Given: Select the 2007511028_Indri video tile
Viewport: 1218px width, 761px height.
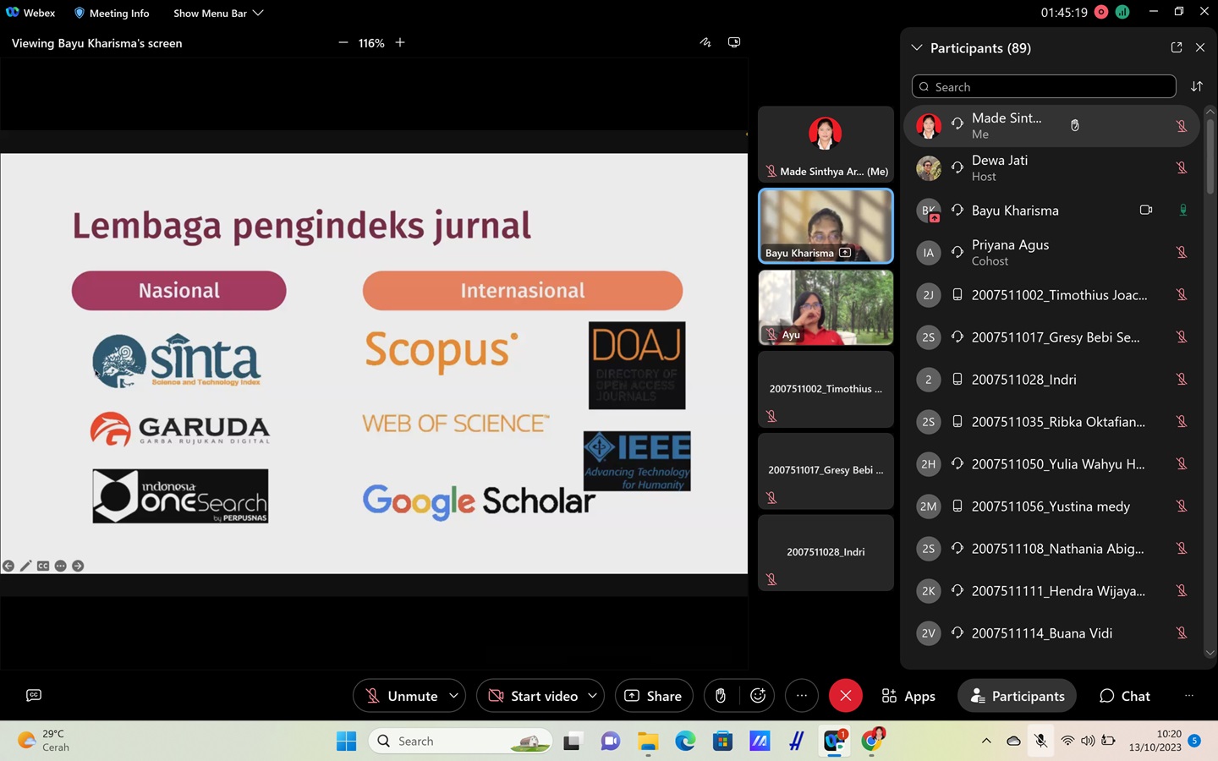Looking at the screenshot, I should coord(826,552).
